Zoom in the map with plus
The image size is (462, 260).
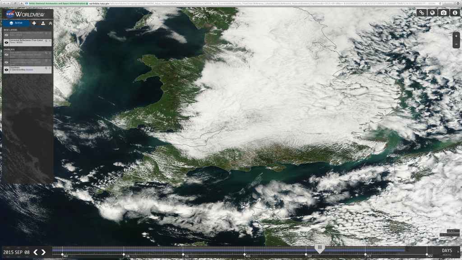pos(456,36)
